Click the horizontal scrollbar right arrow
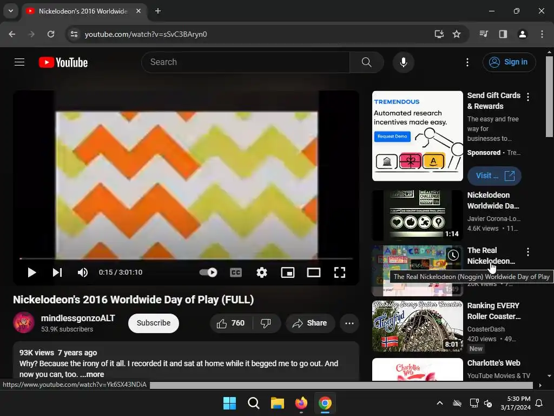This screenshot has height=416, width=554. click(x=540, y=385)
